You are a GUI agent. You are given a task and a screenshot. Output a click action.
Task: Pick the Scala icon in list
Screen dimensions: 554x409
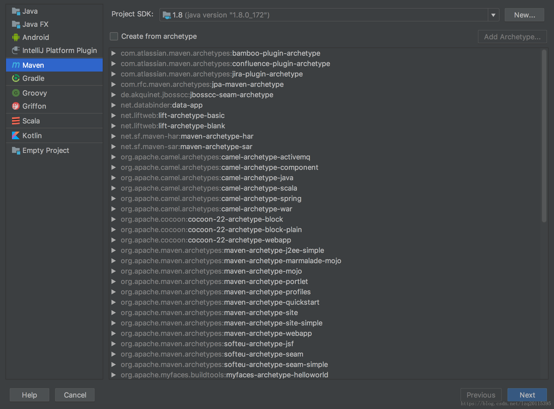(16, 121)
